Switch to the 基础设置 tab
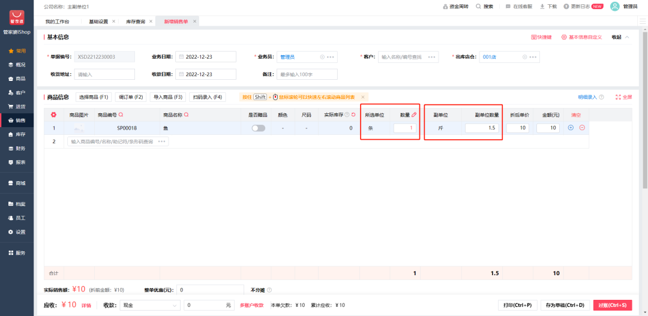 click(x=98, y=22)
